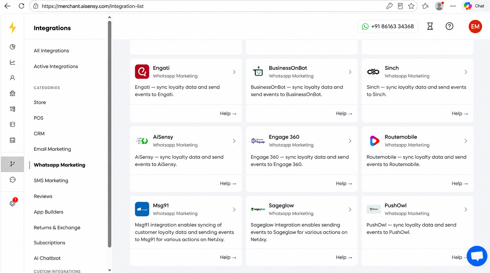The image size is (490, 273).
Task: Expand the Sinch card chevron
Action: pyautogui.click(x=466, y=72)
